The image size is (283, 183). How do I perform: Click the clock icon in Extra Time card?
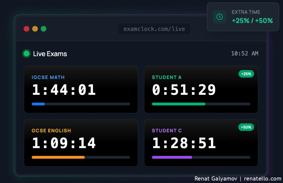click(219, 17)
